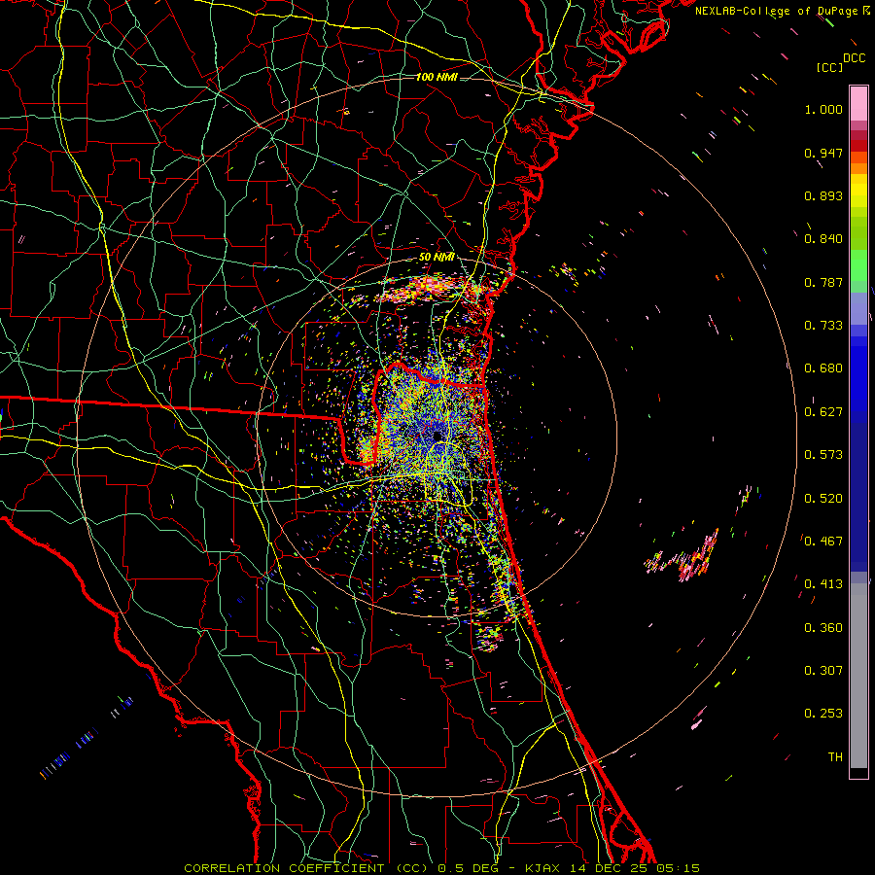Click the 0.627 color scale value
Image resolution: width=875 pixels, height=875 pixels.
click(x=823, y=412)
